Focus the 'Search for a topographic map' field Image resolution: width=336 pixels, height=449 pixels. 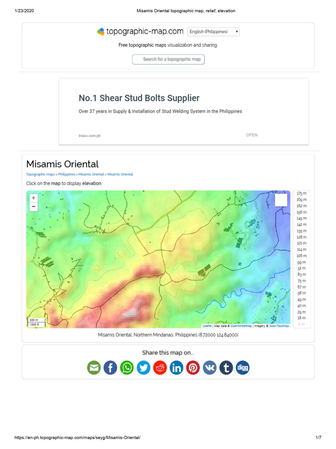[x=168, y=59]
